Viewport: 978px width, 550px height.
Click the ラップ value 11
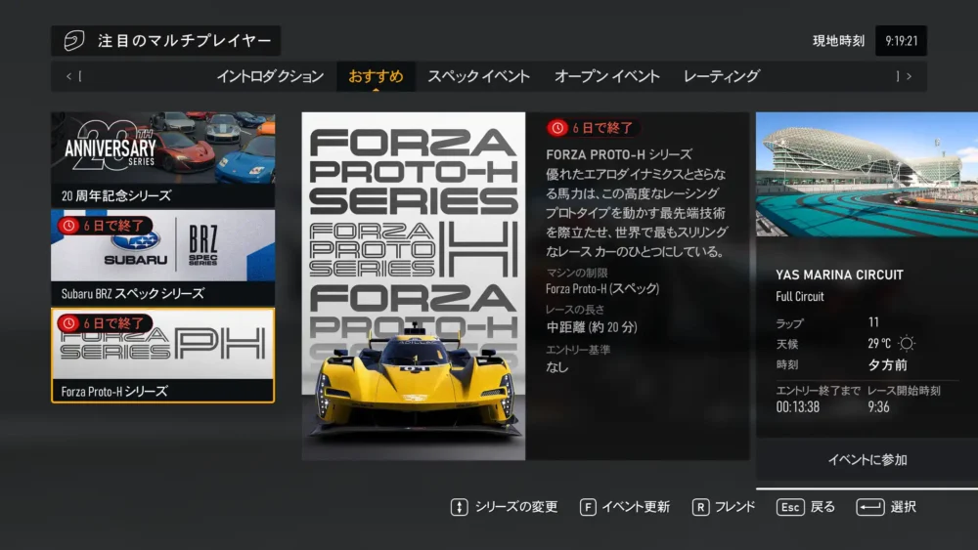tap(873, 322)
